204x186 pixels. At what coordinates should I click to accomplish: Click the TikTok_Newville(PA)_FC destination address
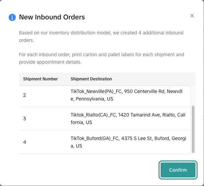tap(126, 92)
